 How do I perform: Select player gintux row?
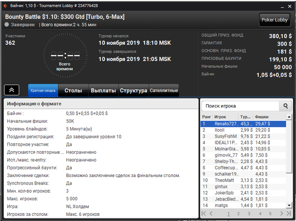(x=243, y=186)
